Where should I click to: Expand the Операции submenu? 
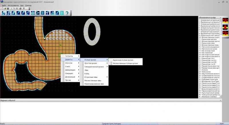(70, 73)
